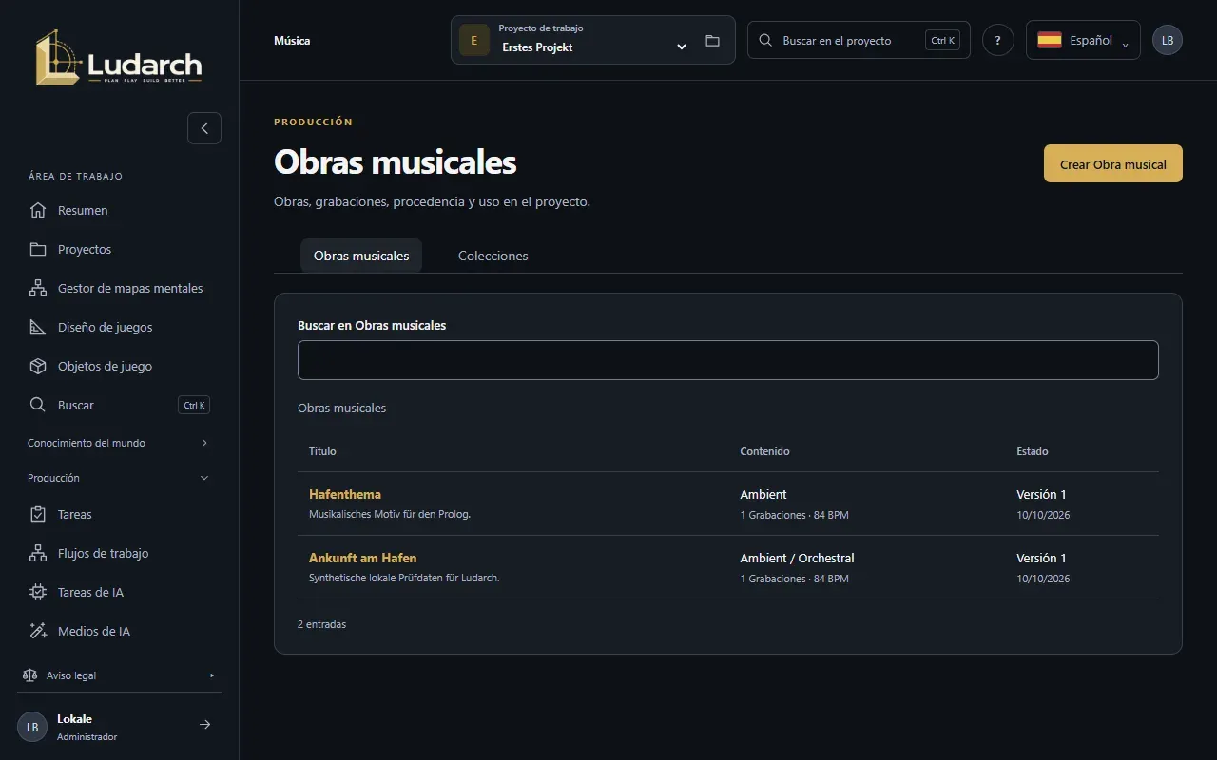This screenshot has height=760, width=1217.
Task: Open the Erstes Projekt project dropdown
Action: [592, 40]
